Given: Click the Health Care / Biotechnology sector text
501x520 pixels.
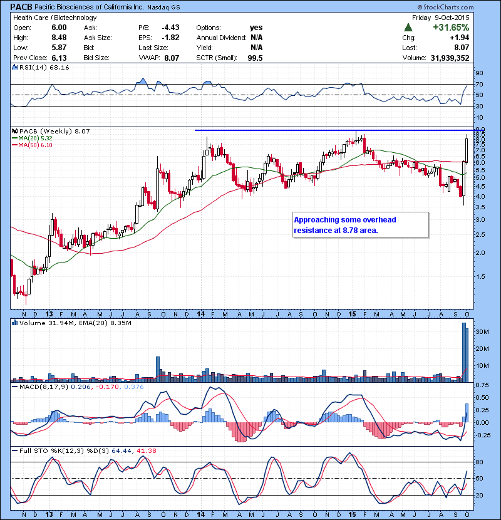Looking at the screenshot, I should click(54, 18).
